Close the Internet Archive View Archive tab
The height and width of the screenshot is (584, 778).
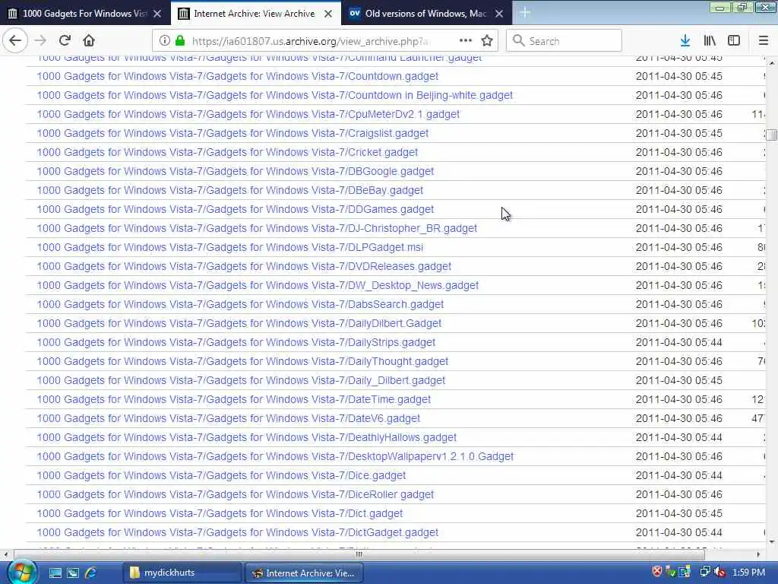[x=328, y=14]
